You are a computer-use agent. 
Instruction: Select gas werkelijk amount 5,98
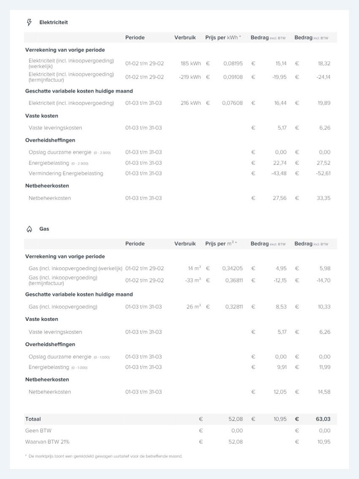325,268
